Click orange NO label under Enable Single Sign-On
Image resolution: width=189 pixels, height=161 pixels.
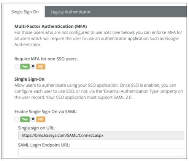coord(41,119)
